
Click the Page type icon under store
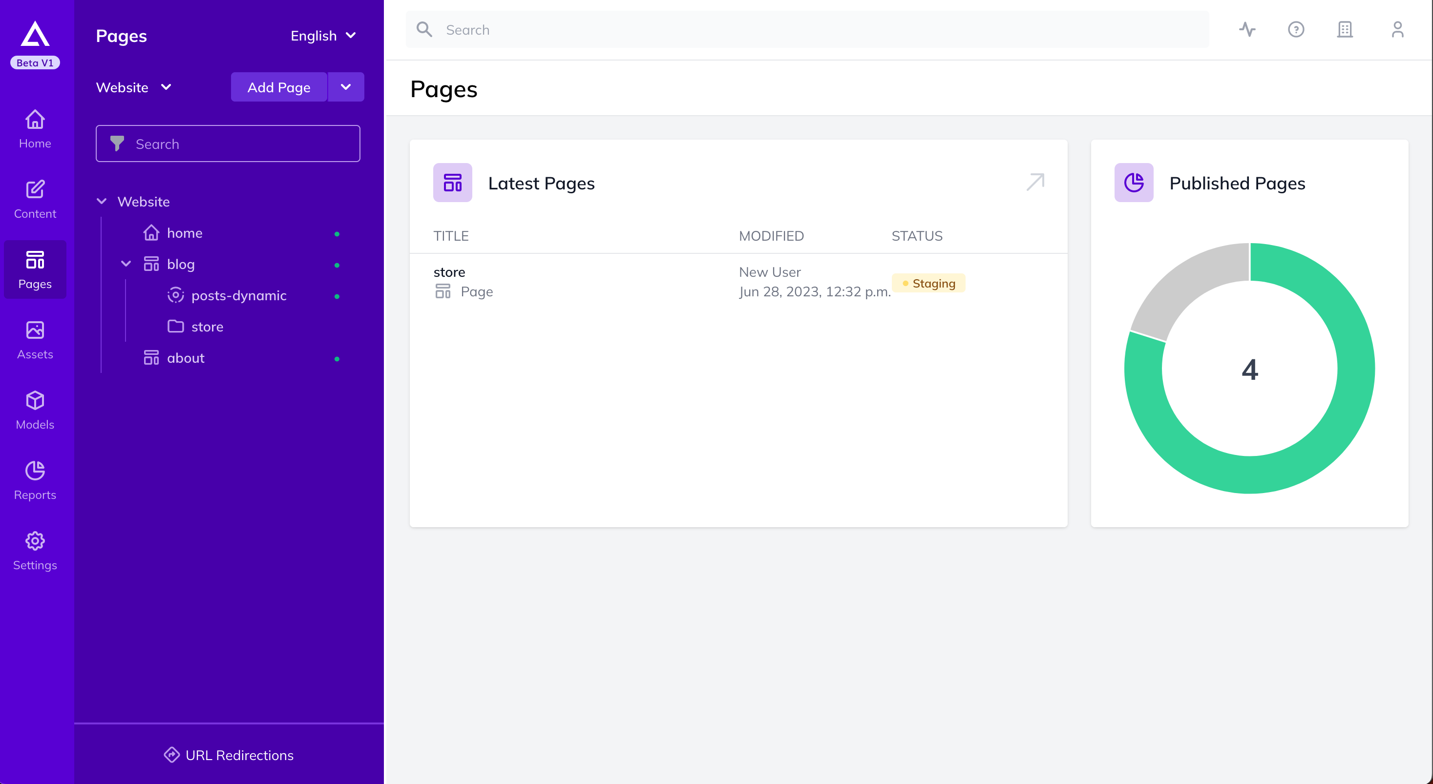pos(443,291)
